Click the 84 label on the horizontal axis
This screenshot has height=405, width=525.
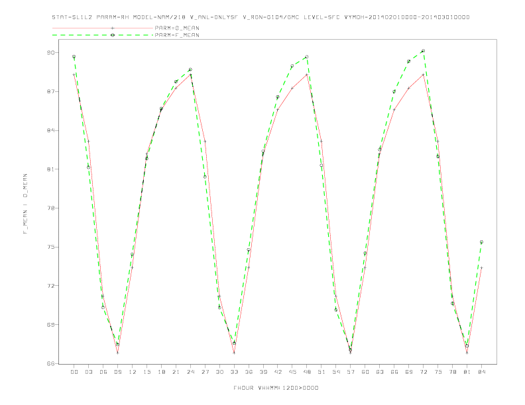tap(481, 372)
